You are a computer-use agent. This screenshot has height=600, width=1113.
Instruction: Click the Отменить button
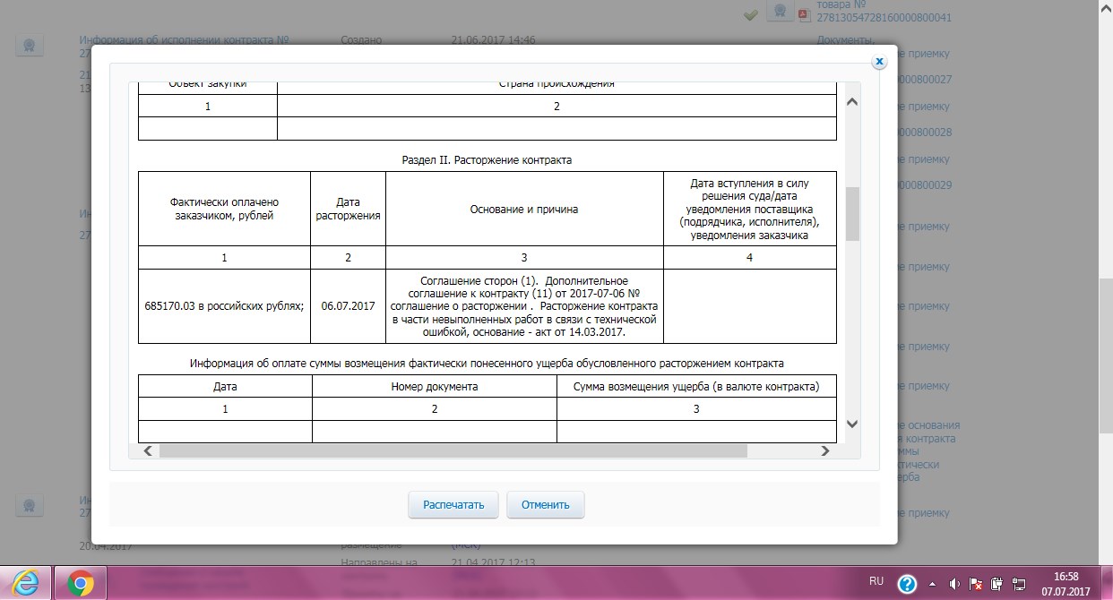click(x=545, y=504)
